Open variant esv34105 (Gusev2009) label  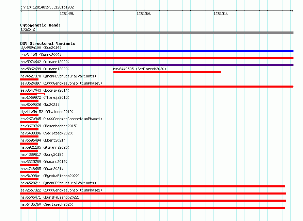pyautogui.click(x=41, y=55)
